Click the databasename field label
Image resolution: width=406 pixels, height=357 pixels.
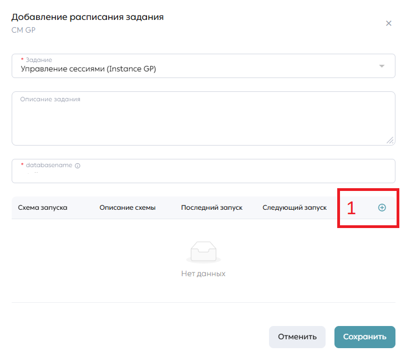point(49,165)
